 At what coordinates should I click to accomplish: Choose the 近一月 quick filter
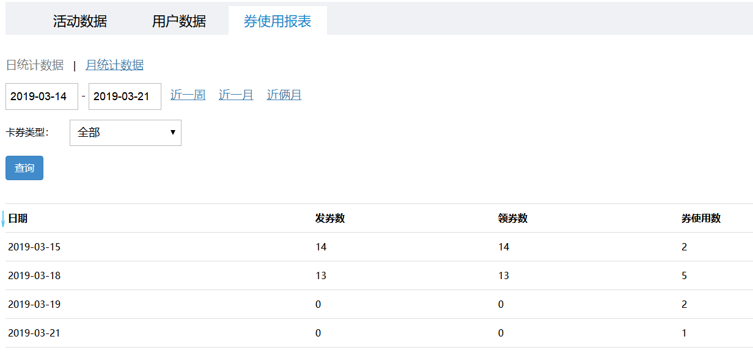click(235, 95)
